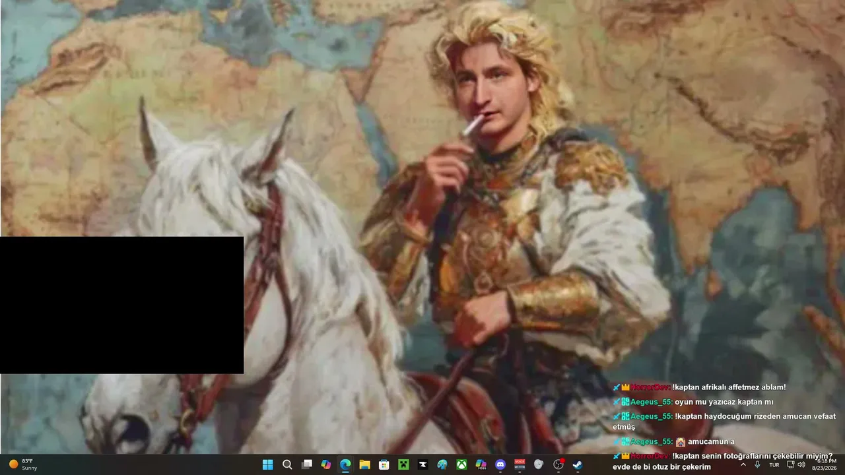Switch to OBS Studio in taskbar
Image resolution: width=845 pixels, height=475 pixels.
558,464
